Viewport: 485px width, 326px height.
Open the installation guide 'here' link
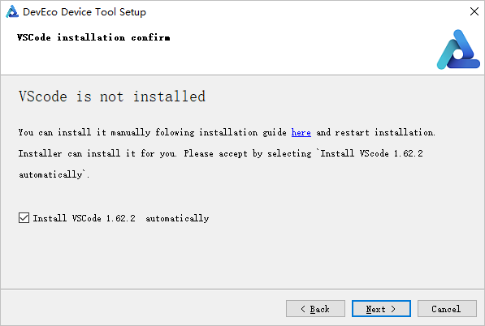pos(301,132)
